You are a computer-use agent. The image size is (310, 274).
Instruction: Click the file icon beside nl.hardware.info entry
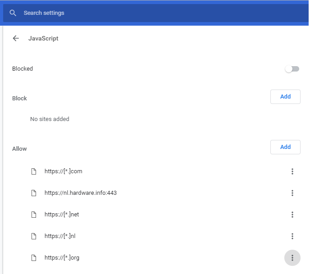pyautogui.click(x=33, y=193)
